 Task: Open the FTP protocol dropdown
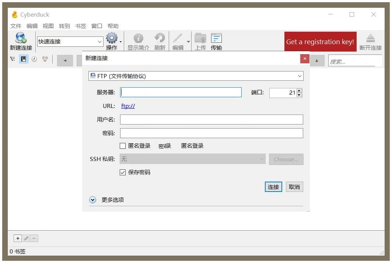[300, 76]
